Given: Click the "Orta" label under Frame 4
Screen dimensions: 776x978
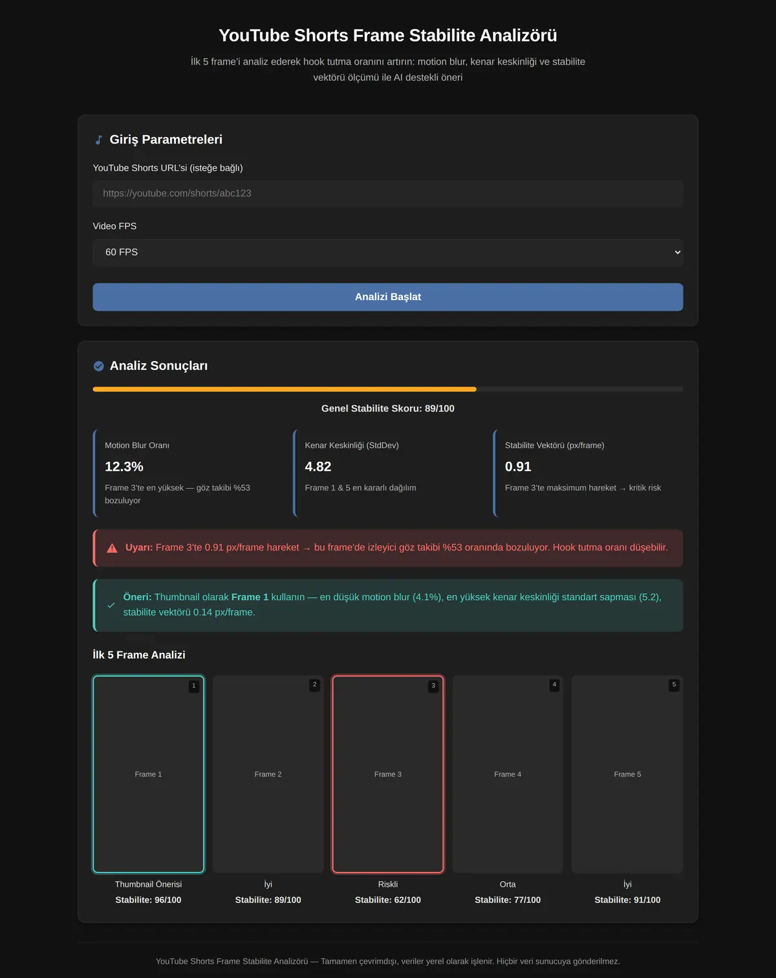Looking at the screenshot, I should pyautogui.click(x=508, y=884).
